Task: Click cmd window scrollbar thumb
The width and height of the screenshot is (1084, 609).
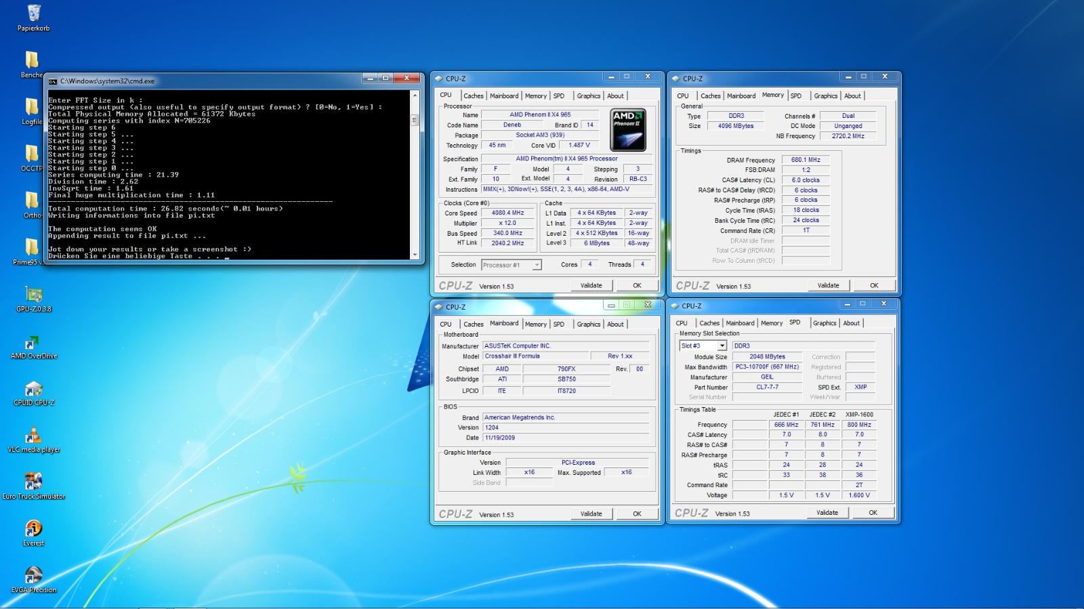Action: [x=415, y=121]
